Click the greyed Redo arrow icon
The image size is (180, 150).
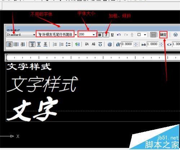pos(126,35)
